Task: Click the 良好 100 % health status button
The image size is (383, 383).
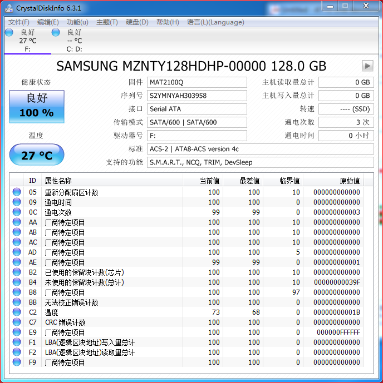Action: pos(37,107)
